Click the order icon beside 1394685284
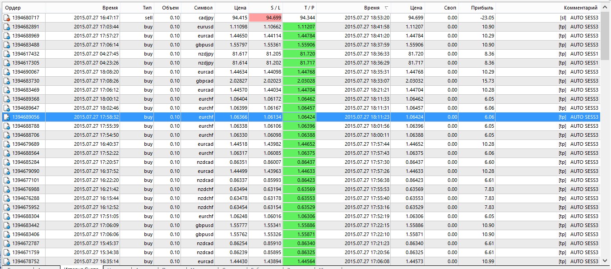The image size is (611, 269). (7, 162)
